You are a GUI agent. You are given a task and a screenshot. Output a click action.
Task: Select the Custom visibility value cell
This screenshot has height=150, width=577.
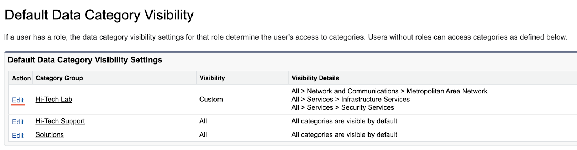point(211,100)
